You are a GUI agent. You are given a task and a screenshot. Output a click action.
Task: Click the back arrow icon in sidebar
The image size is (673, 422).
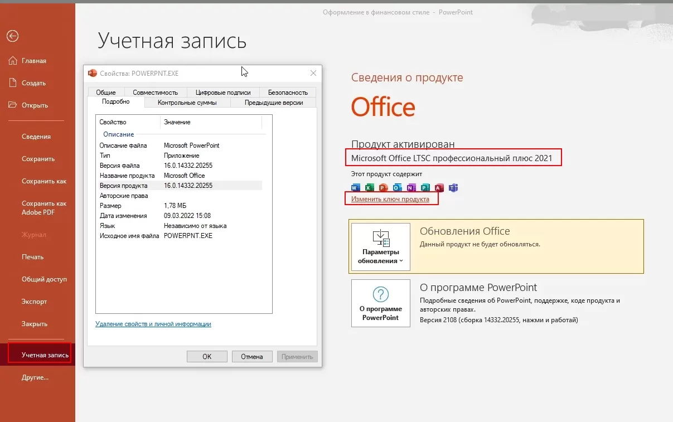[12, 36]
